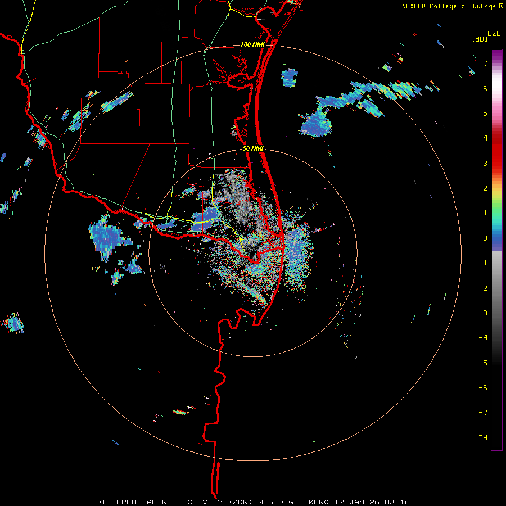The width and height of the screenshot is (506, 506).
Task: Click the '-4' value on color scale
Action: click(483, 338)
